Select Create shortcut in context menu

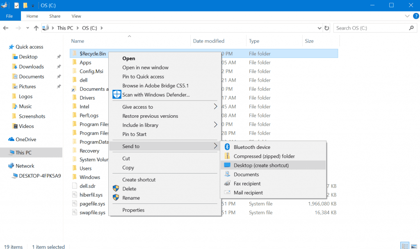point(139,180)
